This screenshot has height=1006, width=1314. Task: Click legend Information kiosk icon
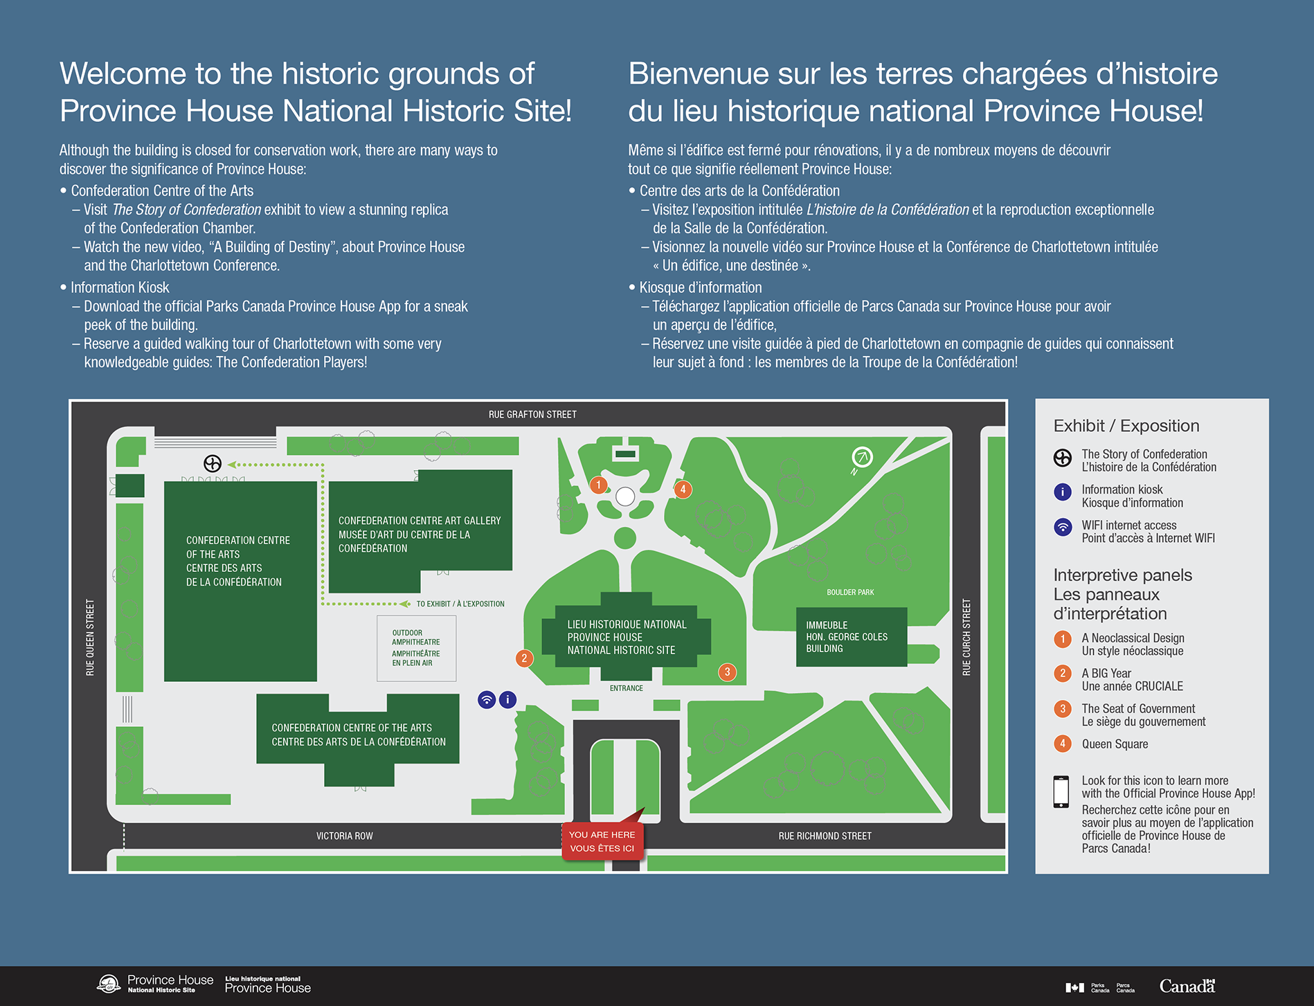[x=1062, y=492]
